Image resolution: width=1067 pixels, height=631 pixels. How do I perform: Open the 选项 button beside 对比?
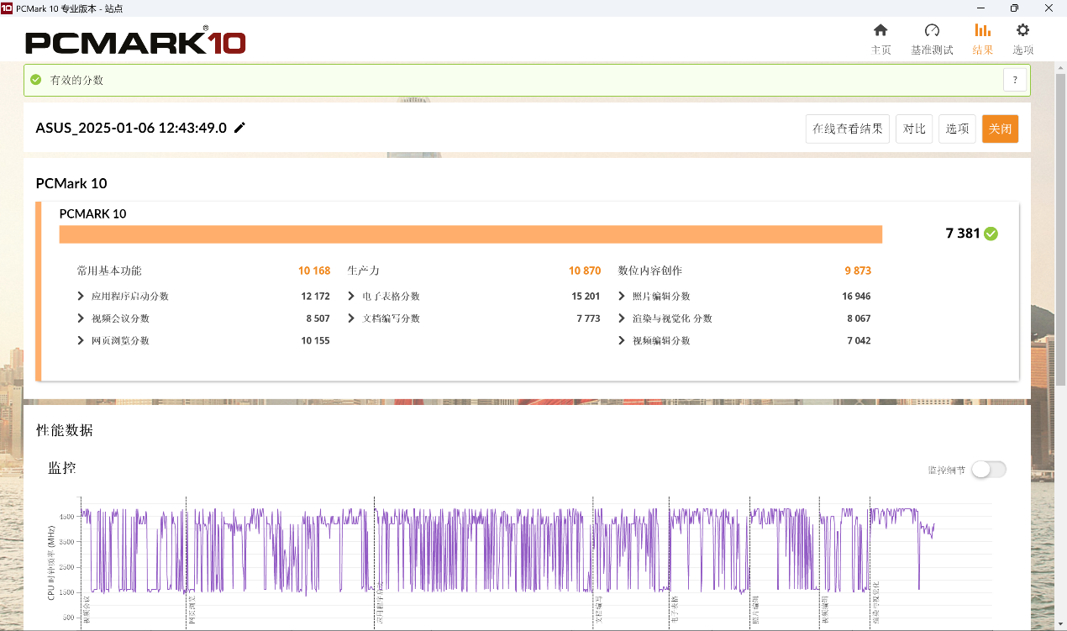pyautogui.click(x=957, y=129)
